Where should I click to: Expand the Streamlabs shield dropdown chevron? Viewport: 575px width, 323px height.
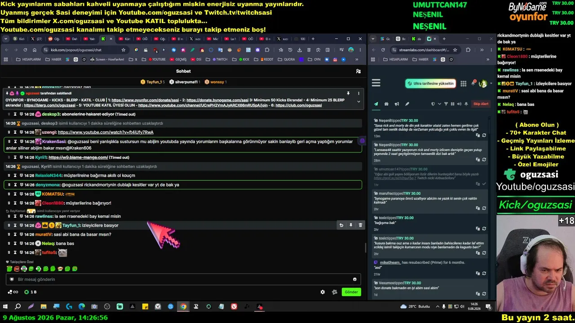tap(438, 104)
